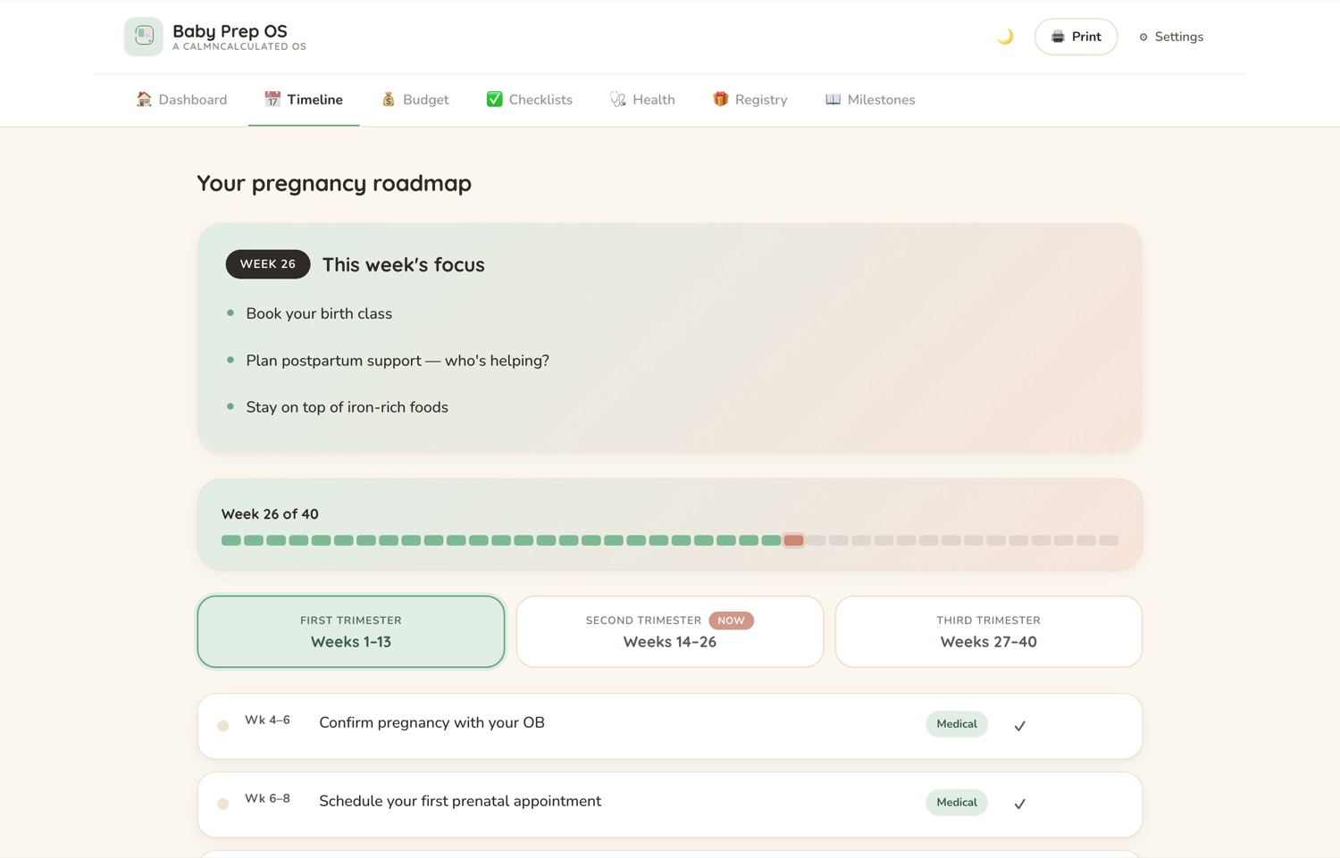The width and height of the screenshot is (1340, 858).
Task: Click the Medical tag on first prenatal appointment row
Action: (x=957, y=803)
